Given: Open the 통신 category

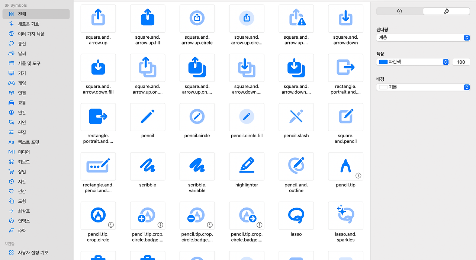Looking at the screenshot, I should point(36,44).
